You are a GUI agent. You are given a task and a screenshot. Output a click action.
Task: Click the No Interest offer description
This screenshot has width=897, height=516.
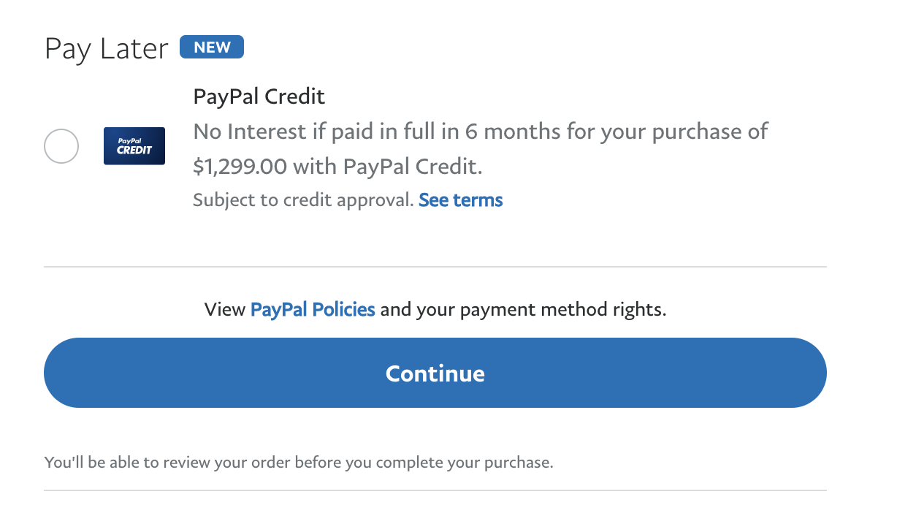tap(480, 132)
